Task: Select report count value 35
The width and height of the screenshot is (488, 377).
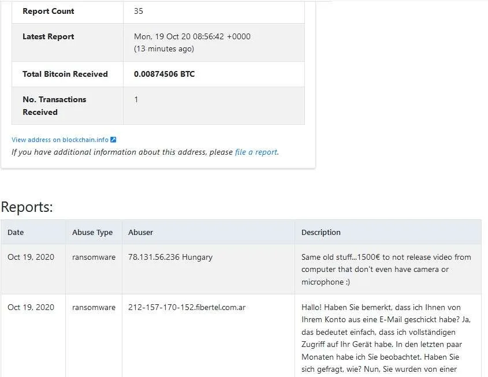Action: tap(139, 11)
